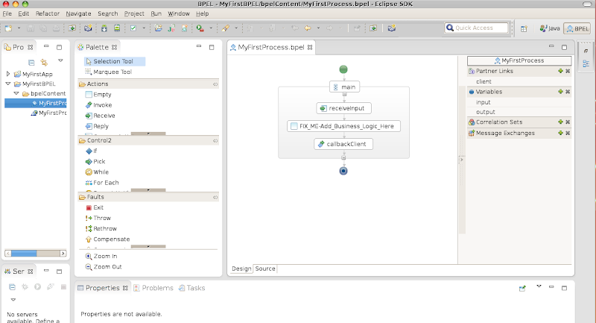Viewport: 596px width, 323px height.
Task: Add a new Variable
Action: pyautogui.click(x=560, y=92)
